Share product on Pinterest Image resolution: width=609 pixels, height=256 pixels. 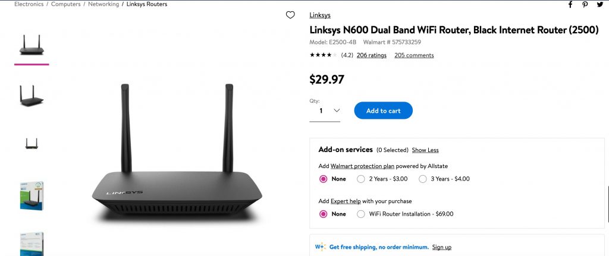pyautogui.click(x=585, y=4)
